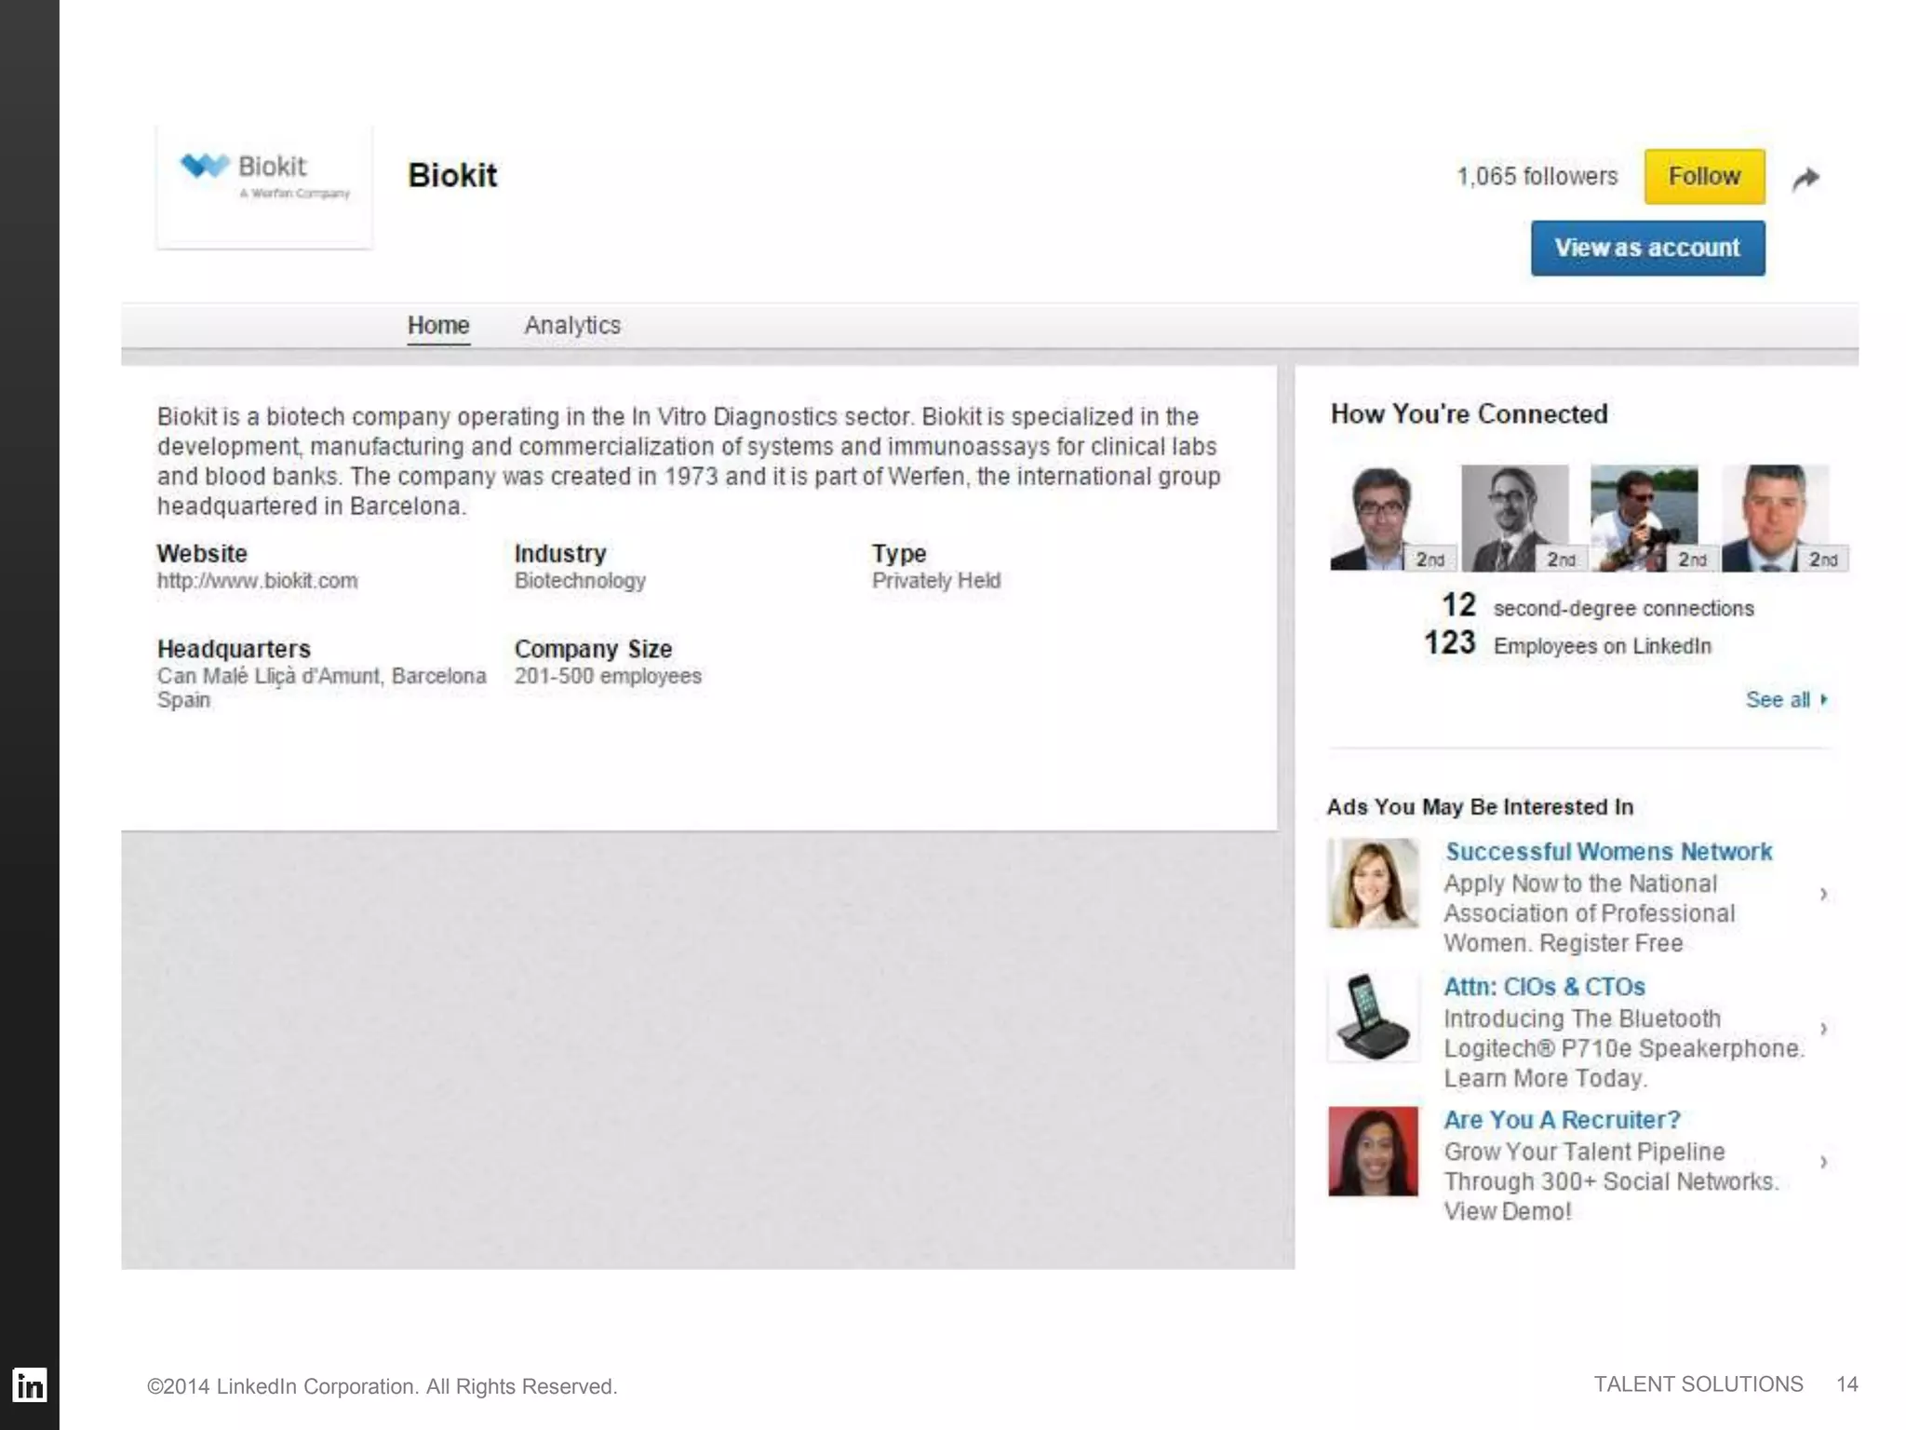Click the How You're Connected heading
1906x1430 pixels.
(x=1469, y=414)
